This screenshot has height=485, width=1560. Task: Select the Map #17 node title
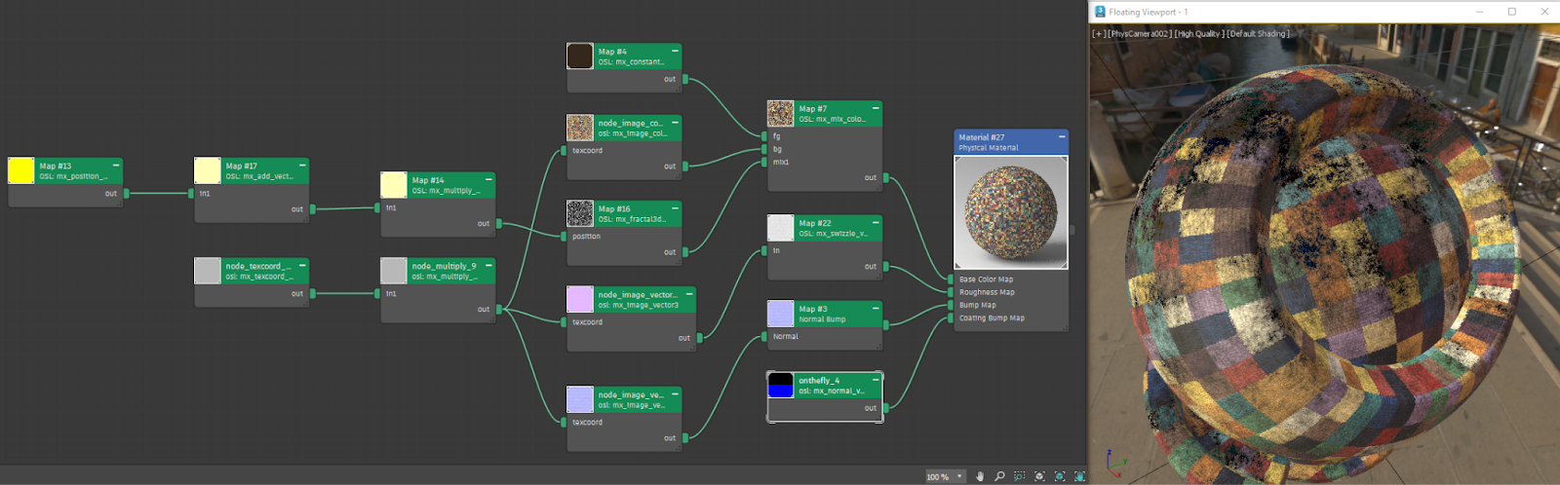pyautogui.click(x=242, y=167)
